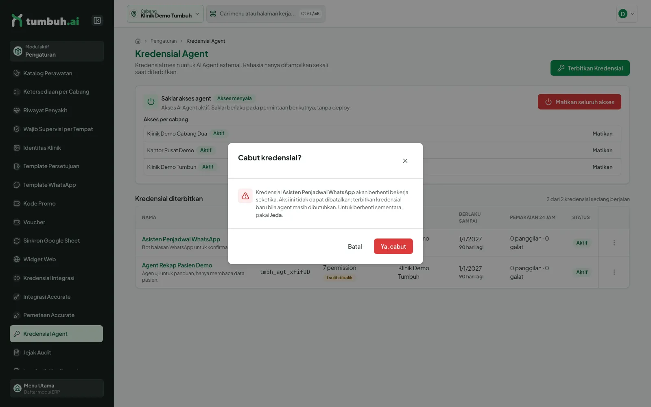Click Menu Utama at sidebar bottom
The height and width of the screenshot is (407, 651).
click(57, 388)
